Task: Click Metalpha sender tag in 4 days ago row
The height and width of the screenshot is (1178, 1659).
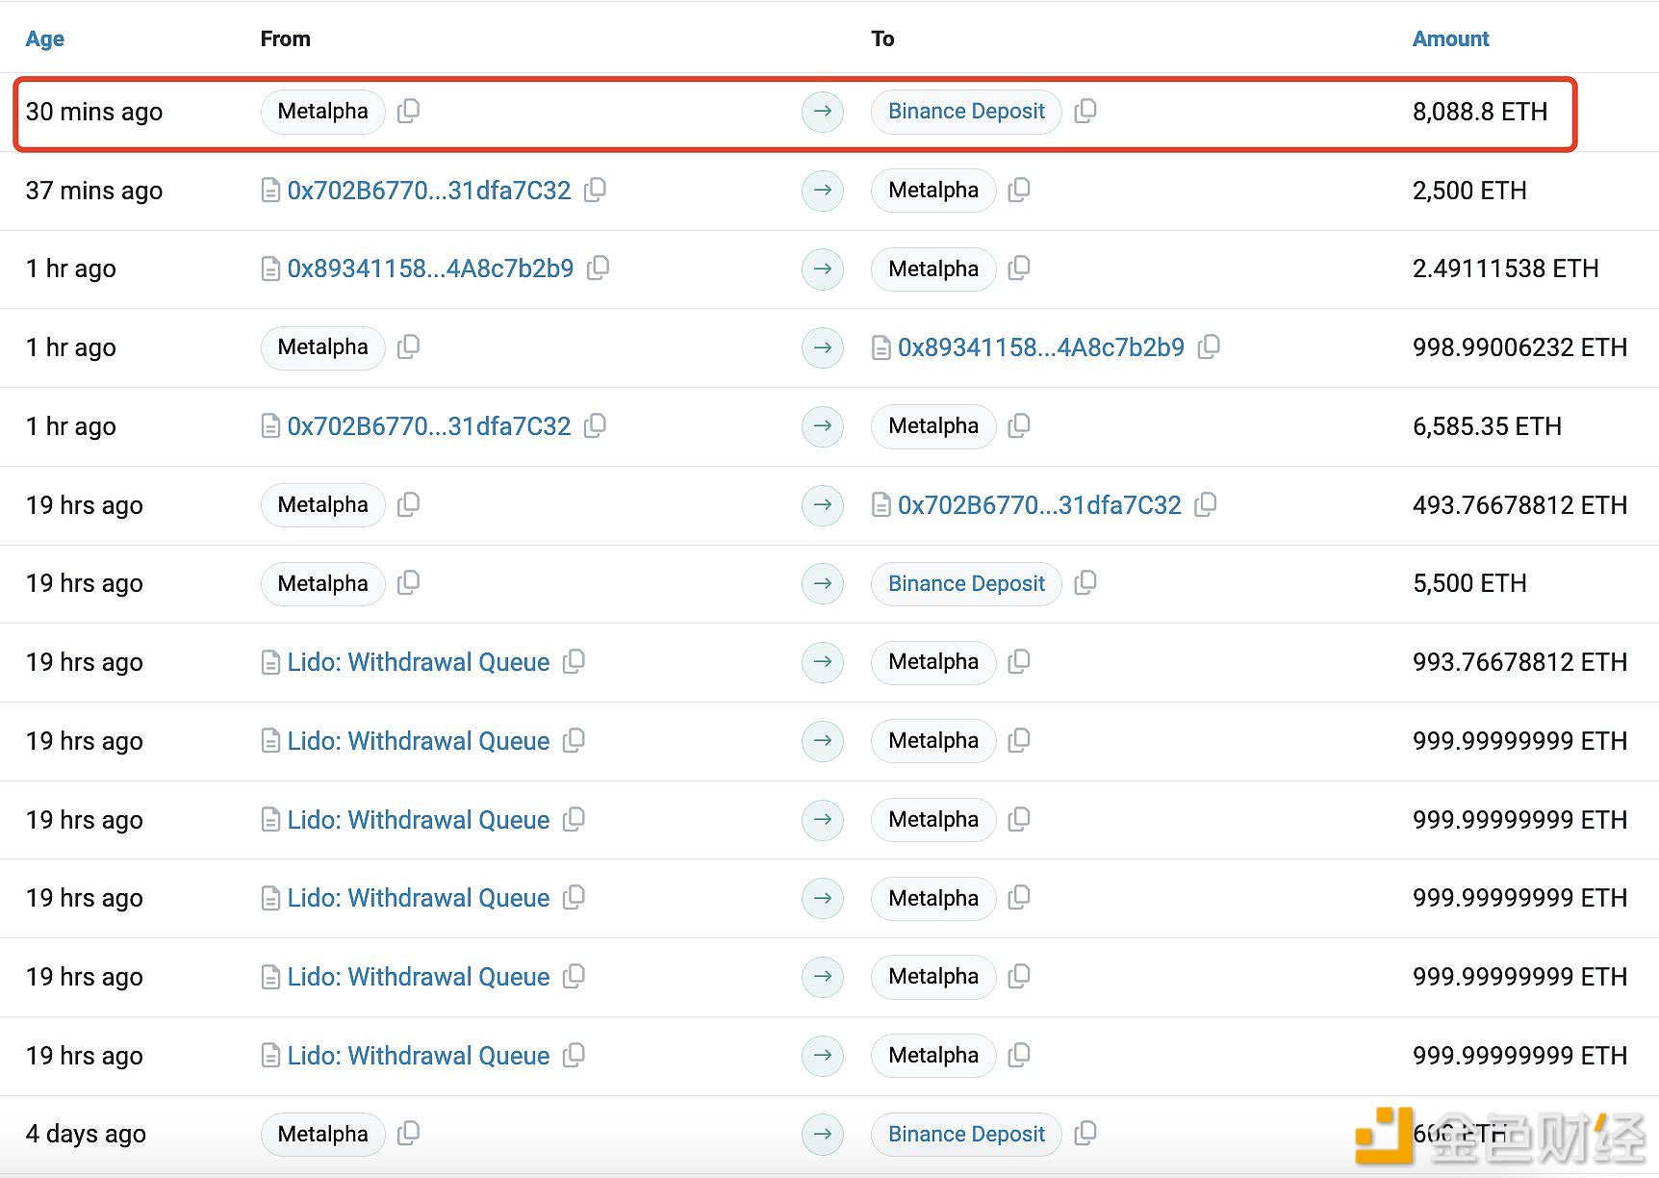Action: [322, 1134]
